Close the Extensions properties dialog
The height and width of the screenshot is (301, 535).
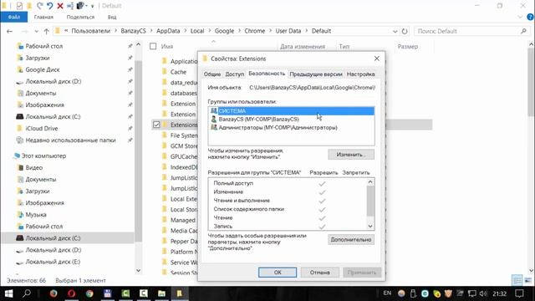377,59
